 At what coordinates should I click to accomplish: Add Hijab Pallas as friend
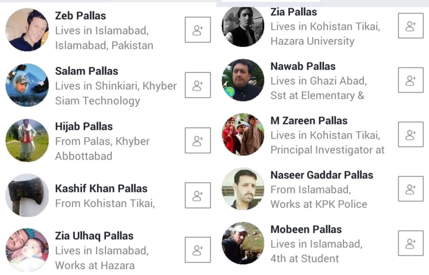click(x=198, y=141)
